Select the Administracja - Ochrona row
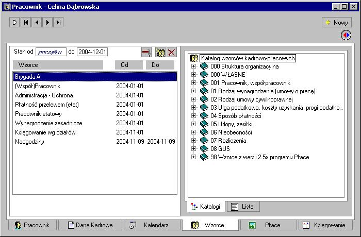Image resolution: width=361 pixels, height=237 pixels. (x=95, y=95)
